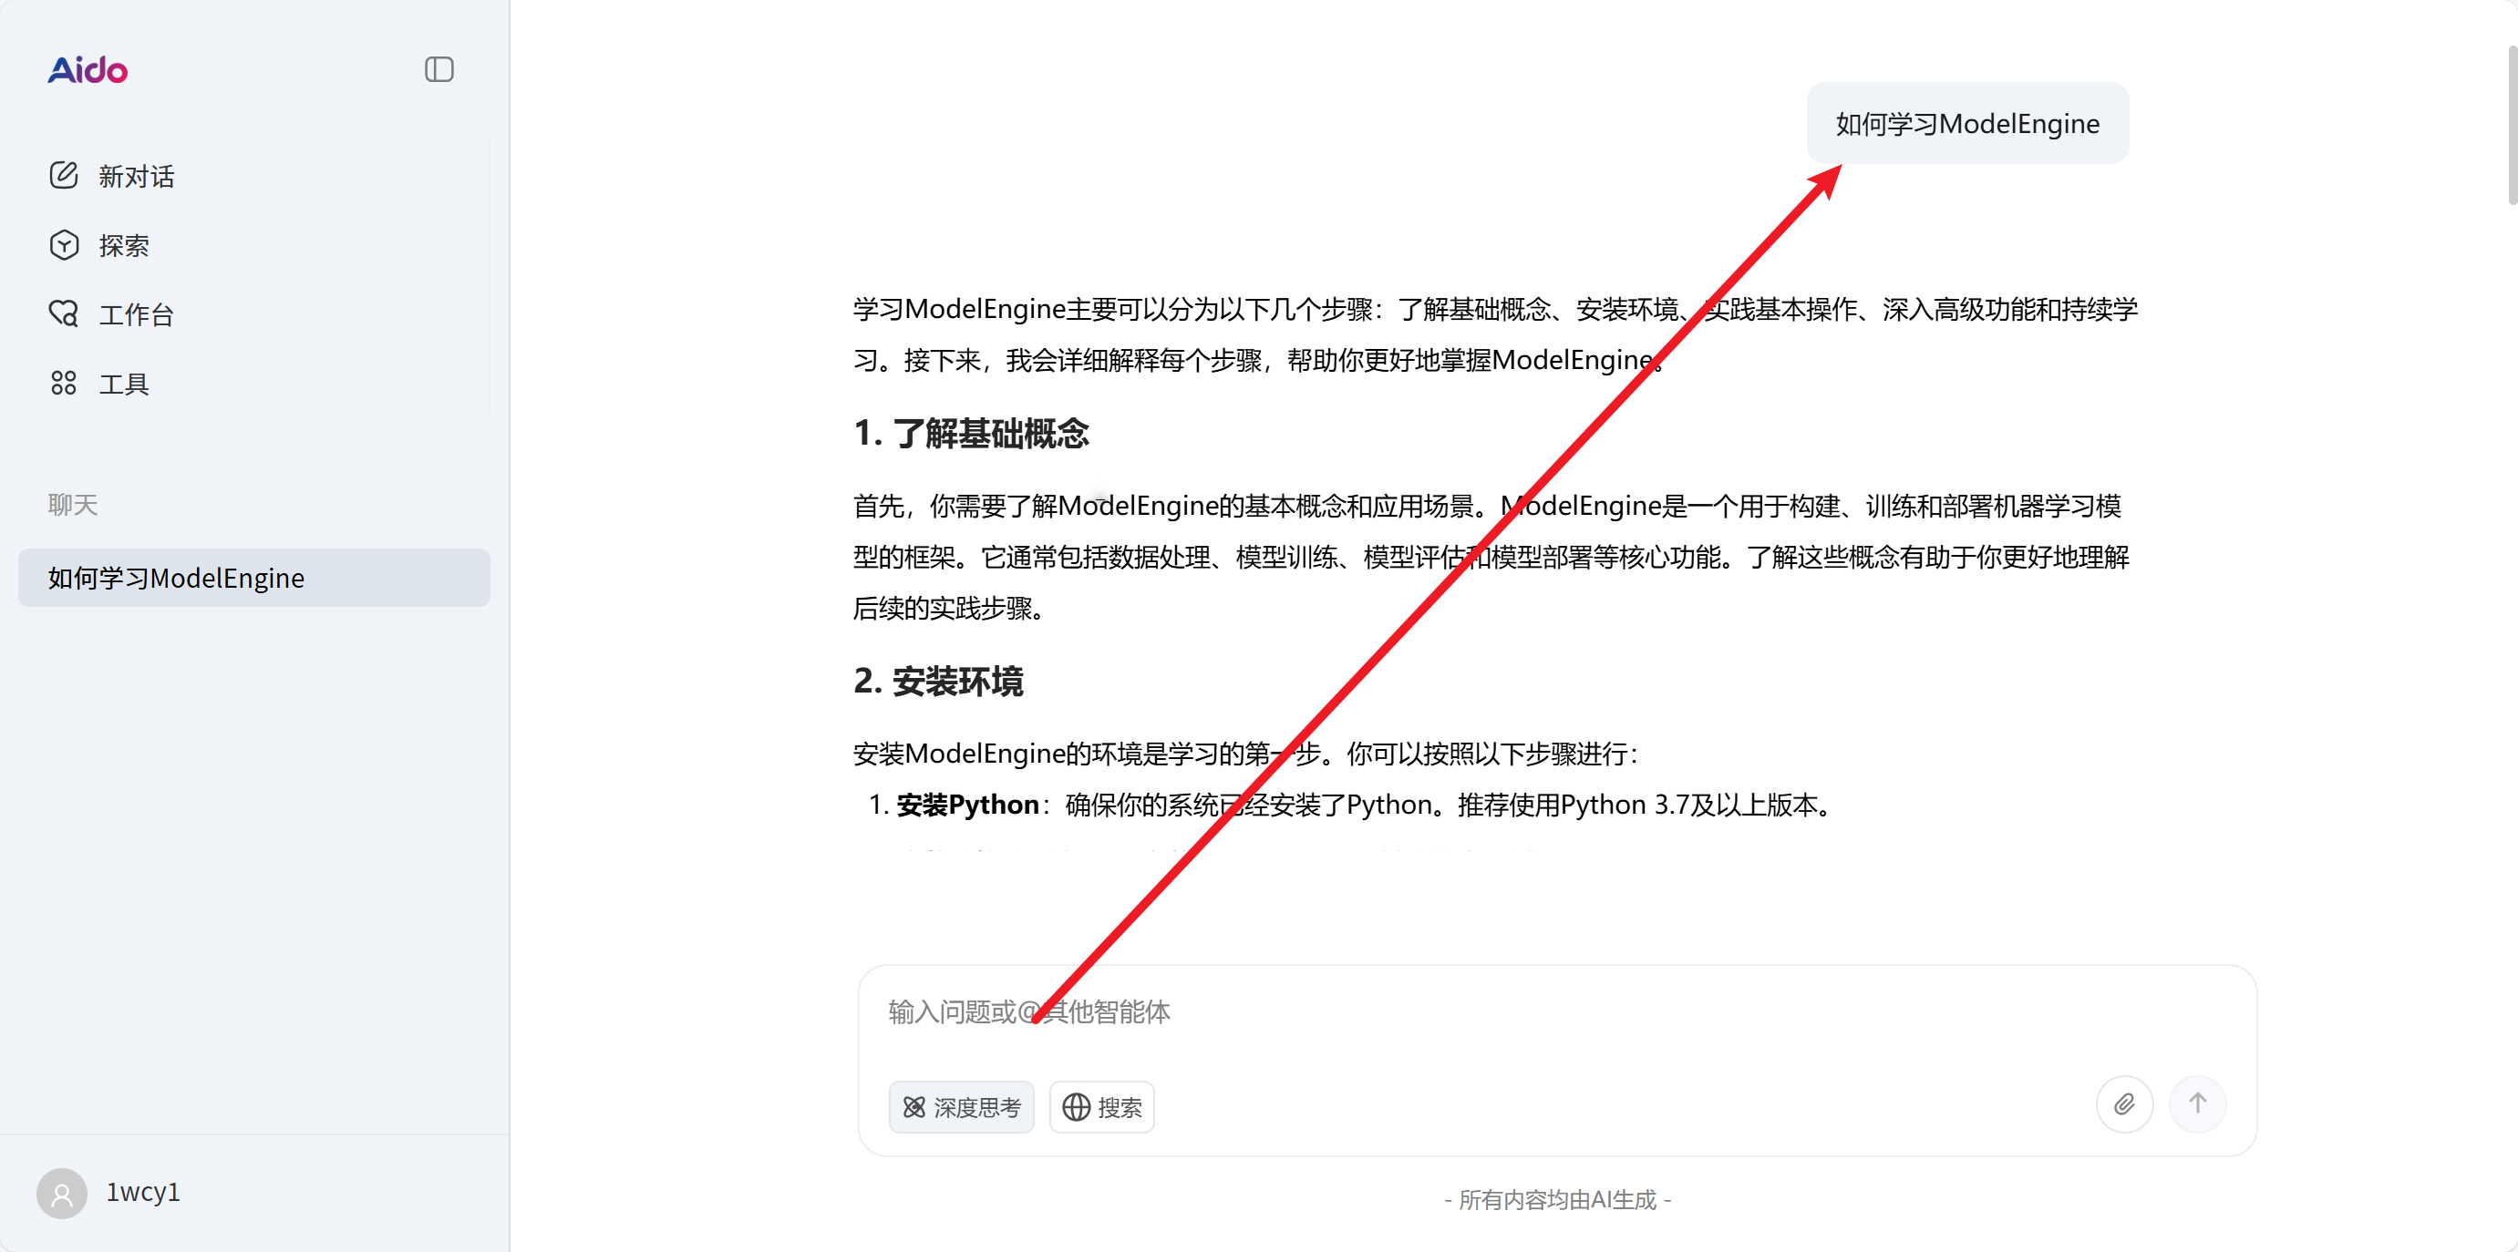
Task: Click the Explore cube icon
Action: 64,244
